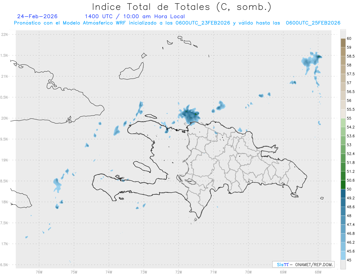The height and width of the screenshot is (276, 357).
Task: Click the initialization time "0600UTC_23FEB2026"
Action: click(203, 23)
